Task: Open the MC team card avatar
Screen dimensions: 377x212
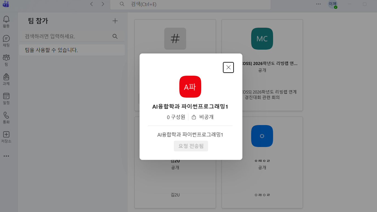Action: (262, 39)
